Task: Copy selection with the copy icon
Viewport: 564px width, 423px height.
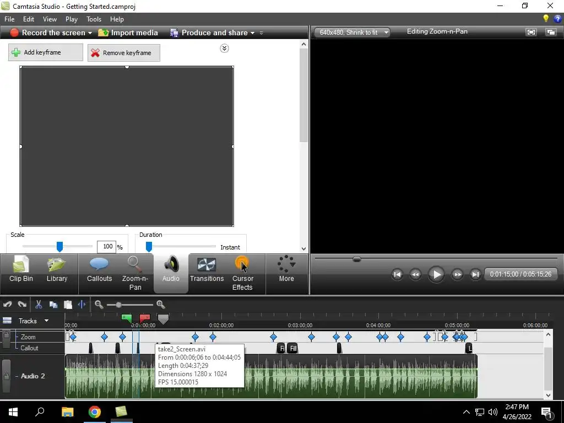Action: (53, 305)
